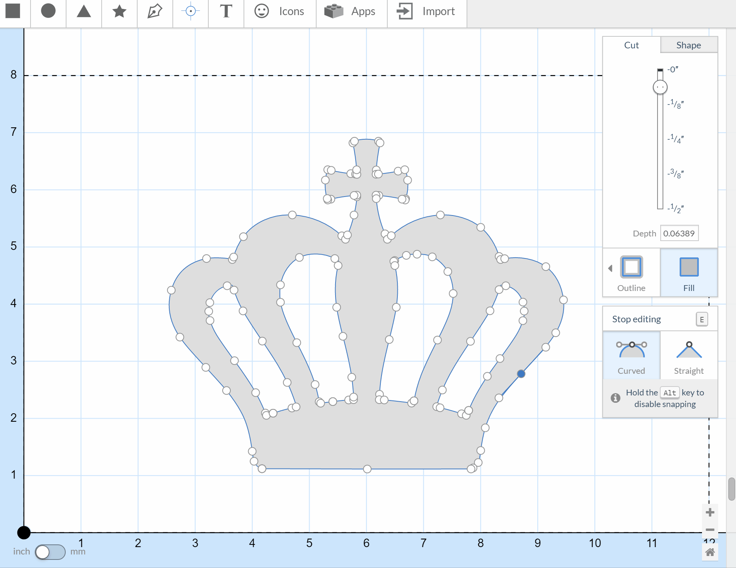This screenshot has width=736, height=568.
Task: Select the circle shape tool
Action: click(48, 11)
